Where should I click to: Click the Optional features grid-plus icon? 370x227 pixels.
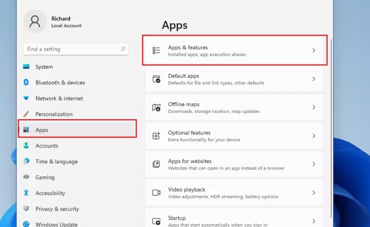[156, 136]
